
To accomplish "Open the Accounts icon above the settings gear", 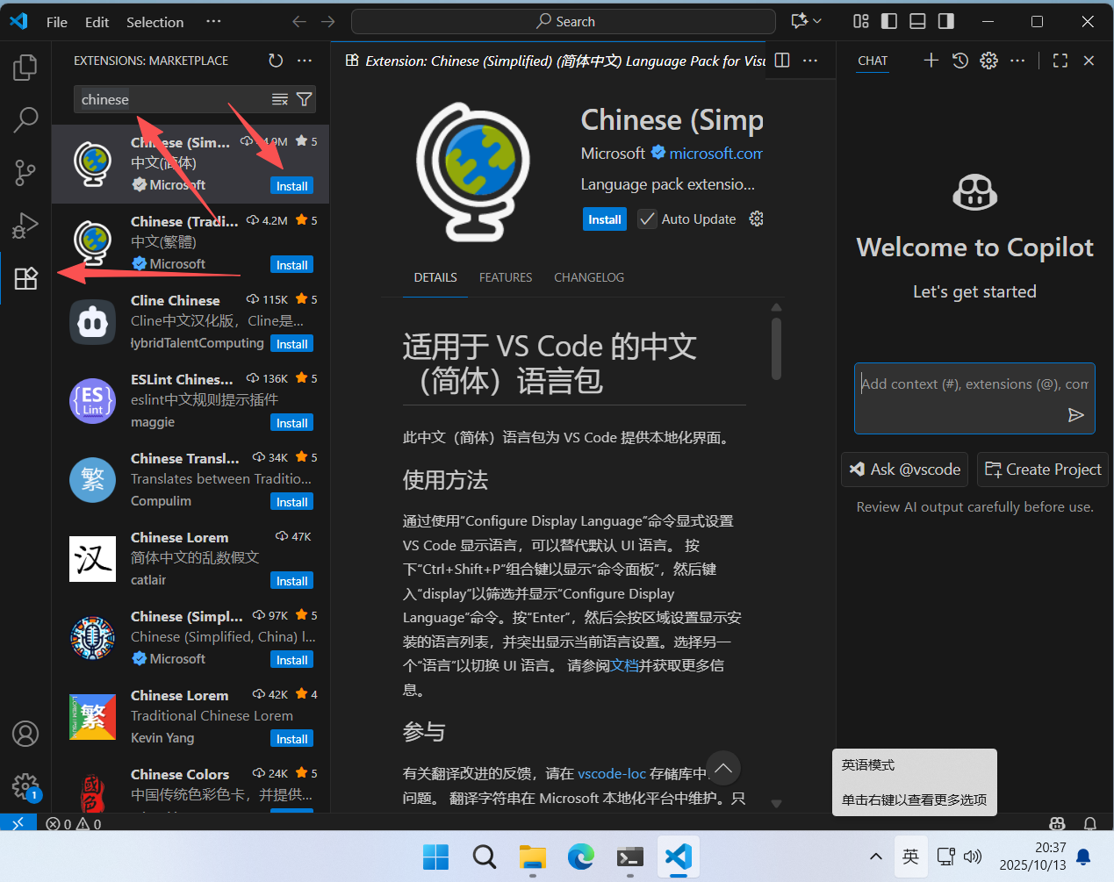I will point(25,734).
